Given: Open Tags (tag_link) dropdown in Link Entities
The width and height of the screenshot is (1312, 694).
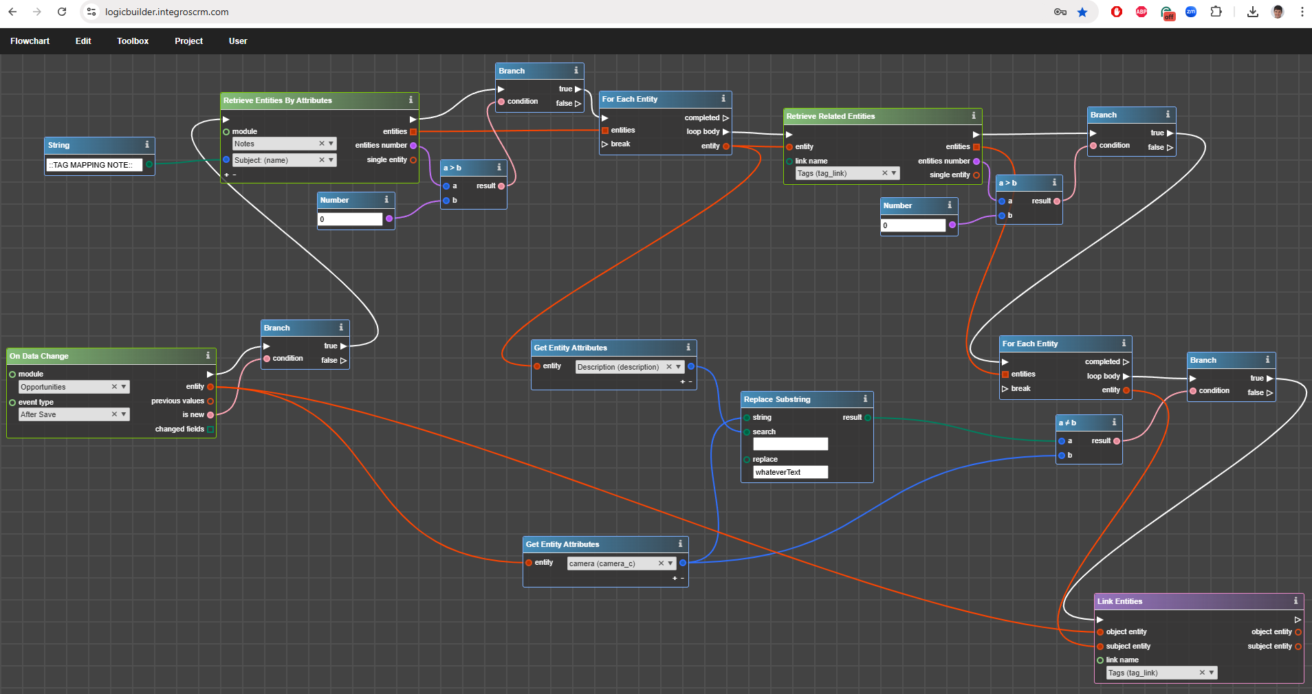Looking at the screenshot, I should point(1212,673).
